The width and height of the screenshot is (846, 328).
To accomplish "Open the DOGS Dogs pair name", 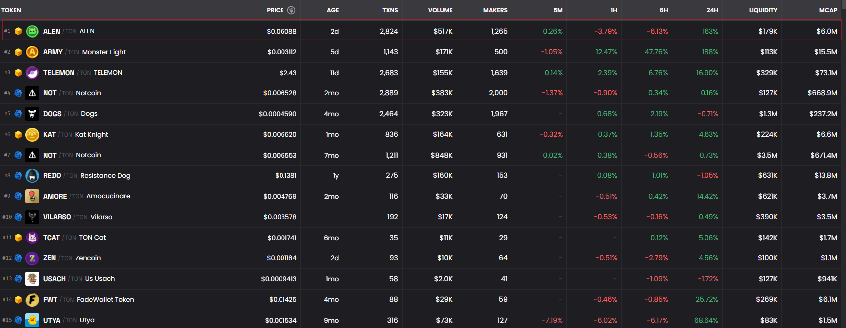I will tap(70, 114).
